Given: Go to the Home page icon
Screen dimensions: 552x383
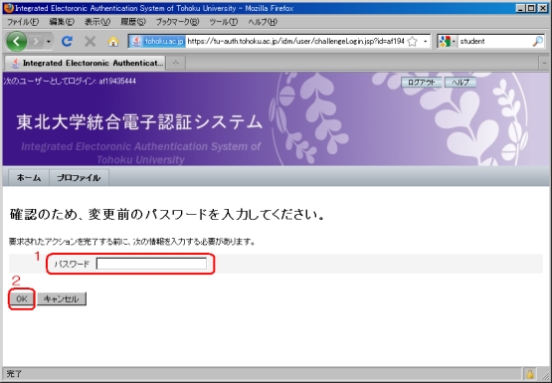Looking at the screenshot, I should 113,42.
